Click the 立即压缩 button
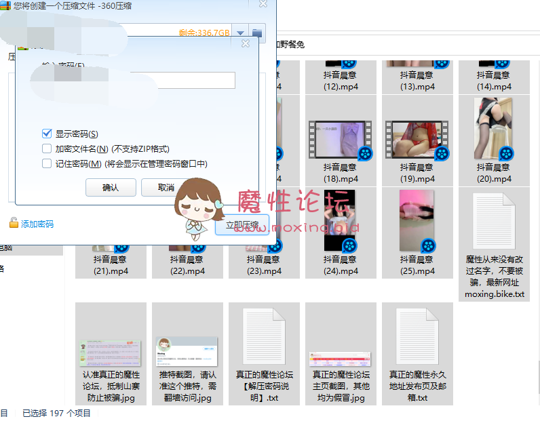This screenshot has width=540, height=421. (242, 226)
